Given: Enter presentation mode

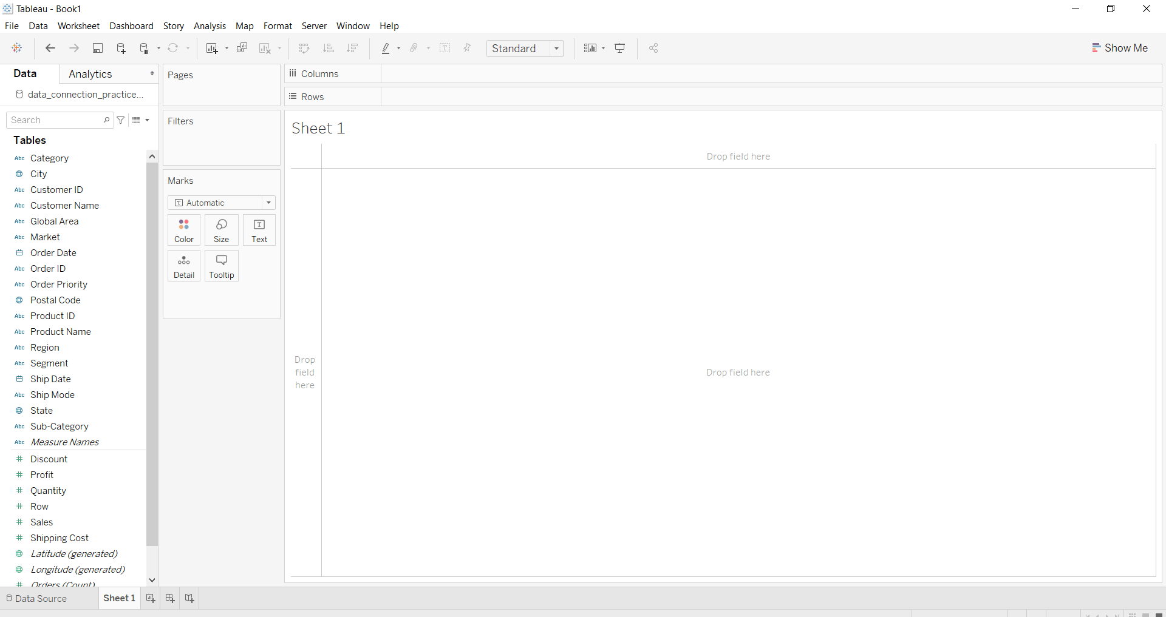Looking at the screenshot, I should (x=620, y=49).
